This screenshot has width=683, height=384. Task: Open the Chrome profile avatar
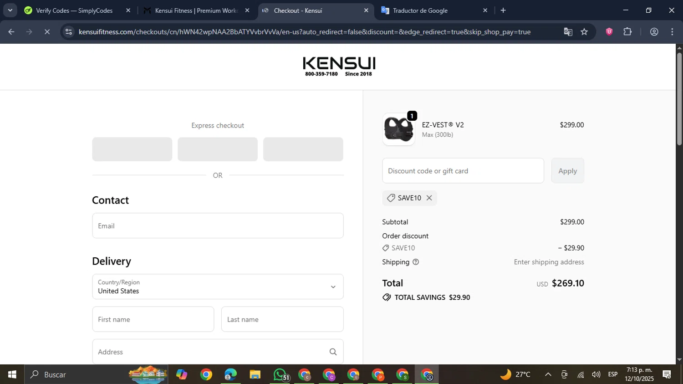tap(654, 31)
